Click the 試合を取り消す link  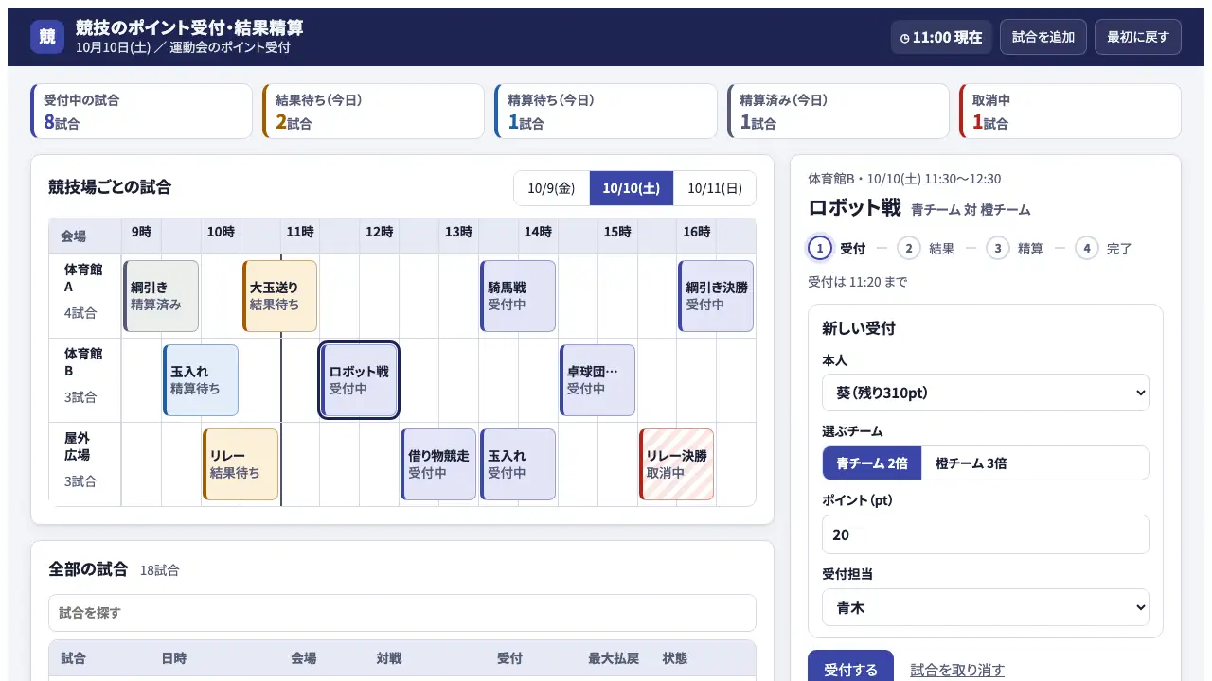click(957, 670)
